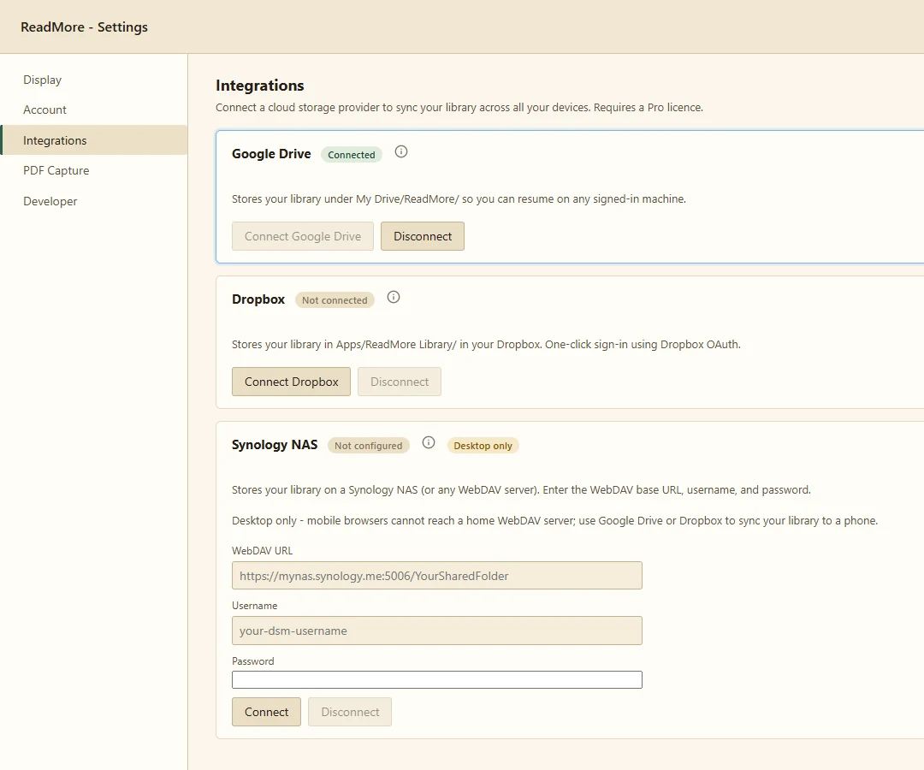Screen dimensions: 924x770
Task: Connect the Synology NAS
Action: [266, 712]
